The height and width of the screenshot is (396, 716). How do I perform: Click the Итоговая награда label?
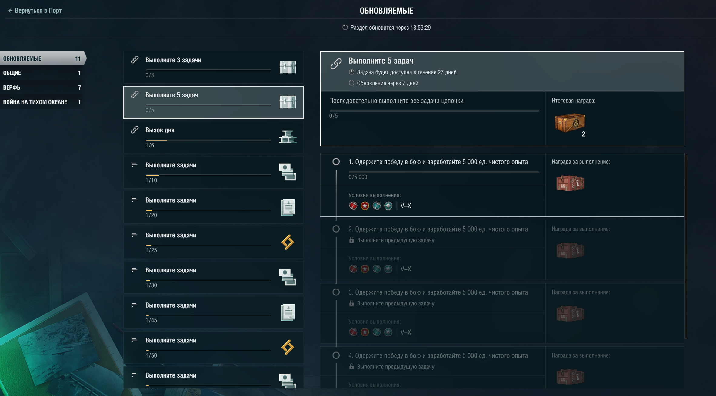(x=573, y=101)
